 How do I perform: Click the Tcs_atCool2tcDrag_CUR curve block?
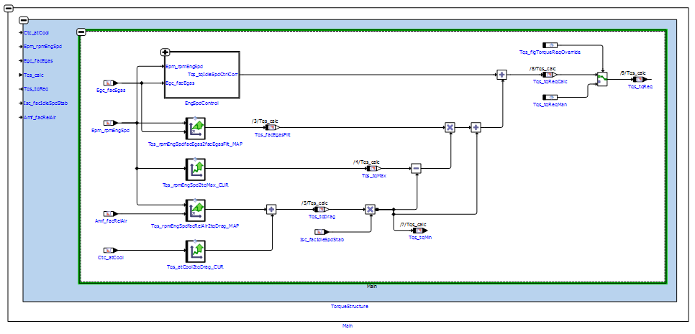pyautogui.click(x=196, y=251)
